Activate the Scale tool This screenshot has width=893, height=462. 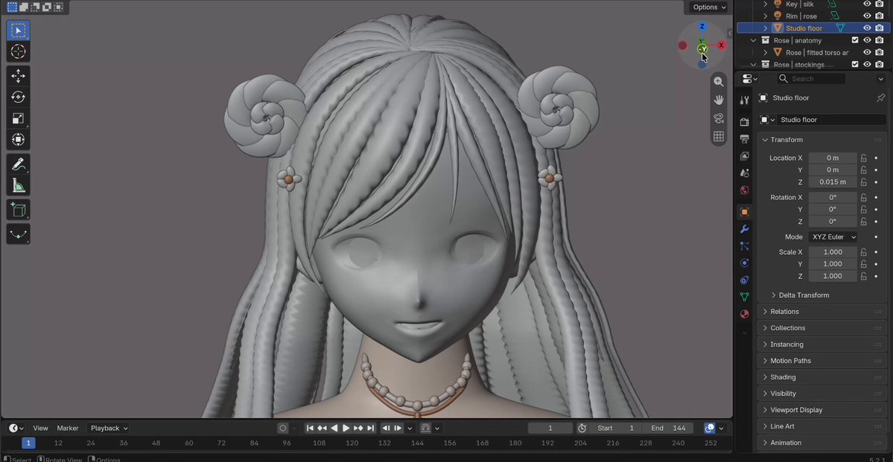(x=18, y=118)
